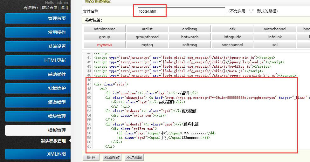Click code line with jquery.min.js script

[184, 58]
